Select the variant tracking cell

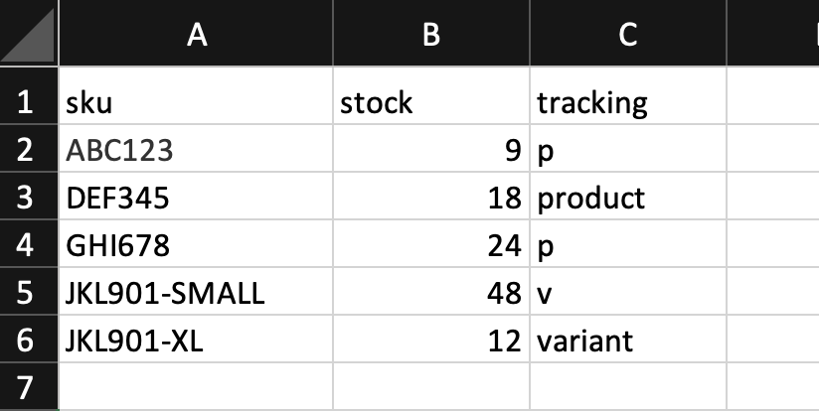tap(628, 339)
